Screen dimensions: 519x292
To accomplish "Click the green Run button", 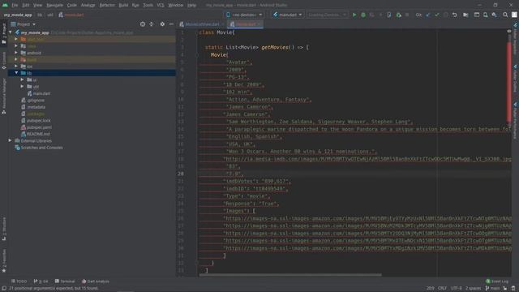I will pos(354,15).
